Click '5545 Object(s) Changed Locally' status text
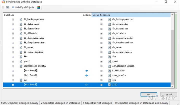Viewport: 180px width, 105px height. pos(20,103)
